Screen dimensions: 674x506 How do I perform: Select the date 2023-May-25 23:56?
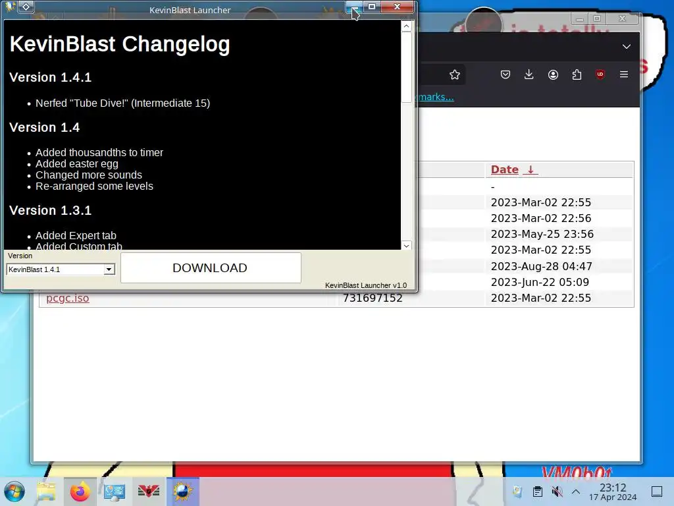(542, 234)
